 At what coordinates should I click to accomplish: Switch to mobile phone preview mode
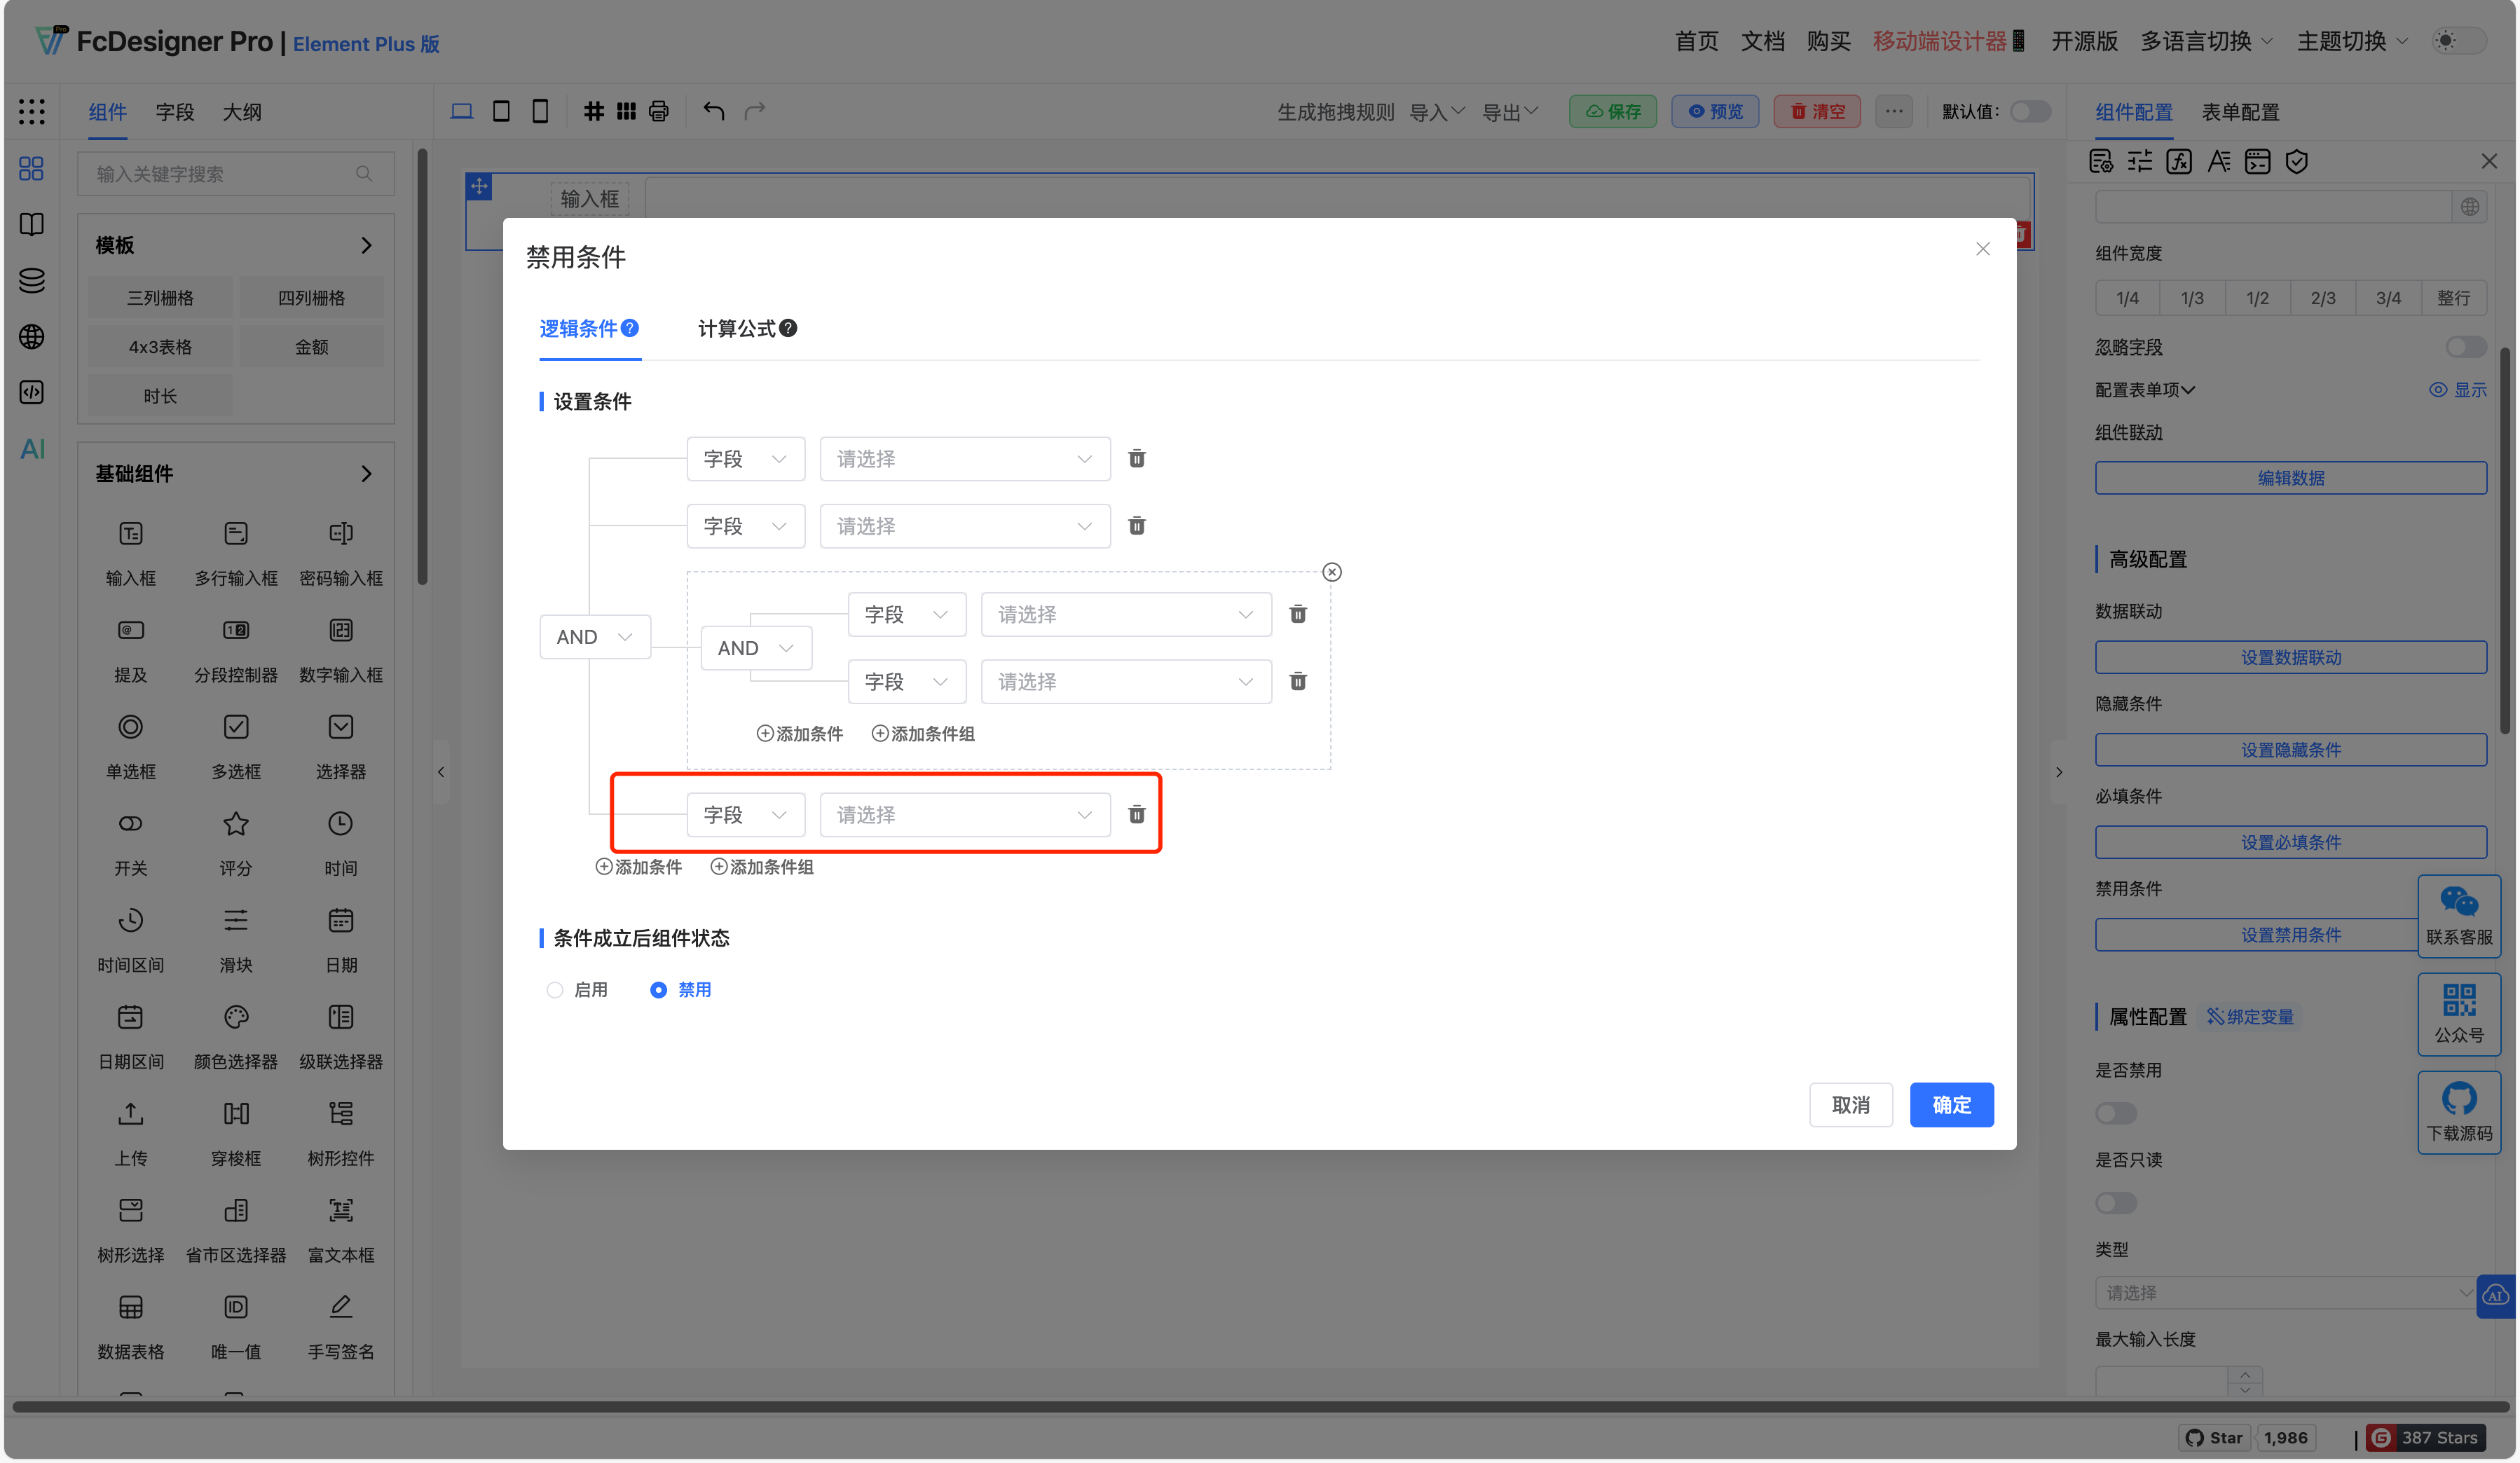(x=540, y=111)
